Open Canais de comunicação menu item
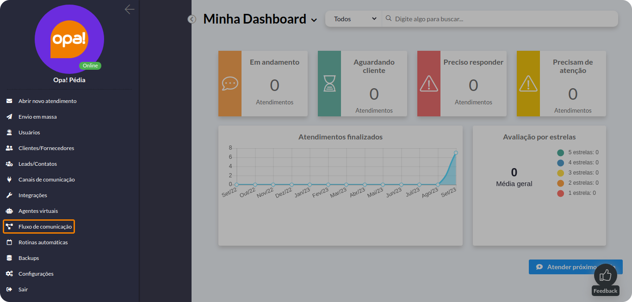This screenshot has width=632, height=302. tap(46, 180)
